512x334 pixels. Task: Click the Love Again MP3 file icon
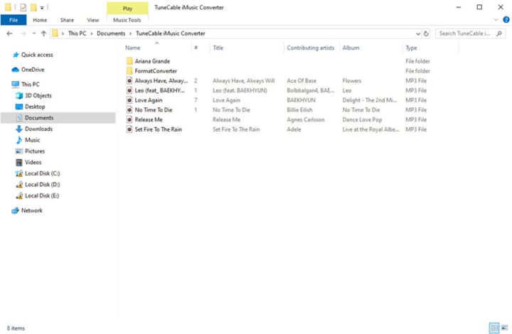pyautogui.click(x=129, y=100)
